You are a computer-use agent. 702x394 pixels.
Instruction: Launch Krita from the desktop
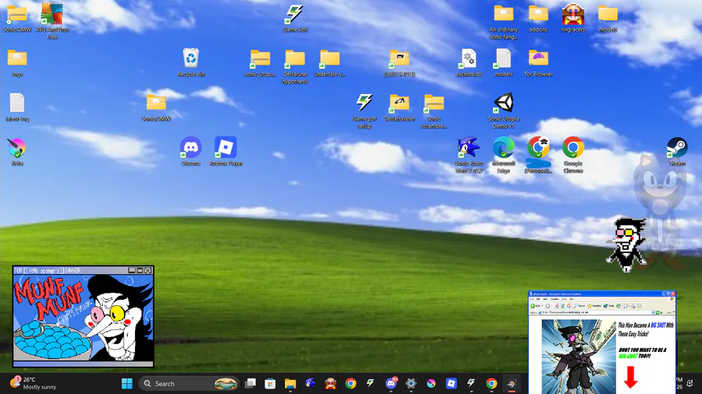coord(17,152)
